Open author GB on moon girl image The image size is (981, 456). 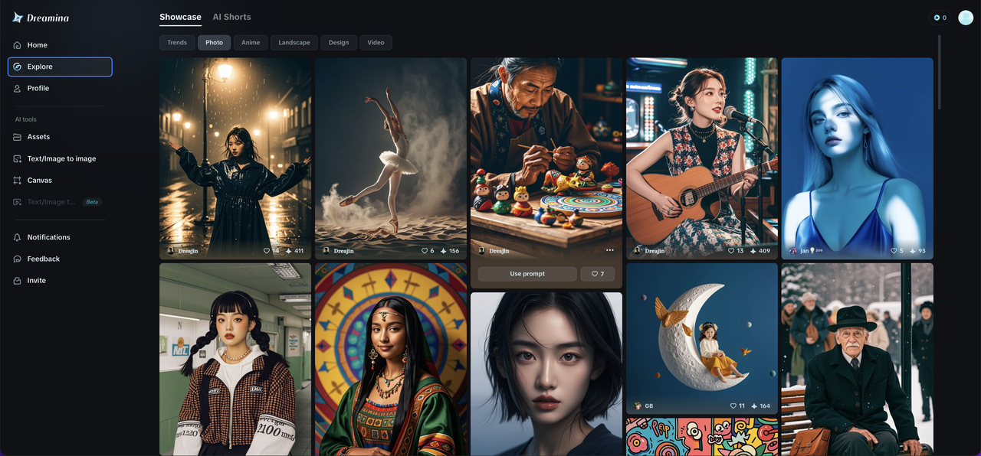[644, 406]
